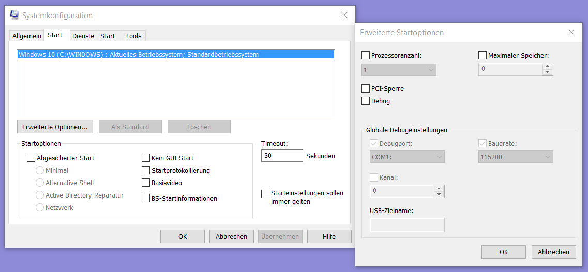Select the Alternative Shell radio option
The image size is (588, 272).
(39, 183)
